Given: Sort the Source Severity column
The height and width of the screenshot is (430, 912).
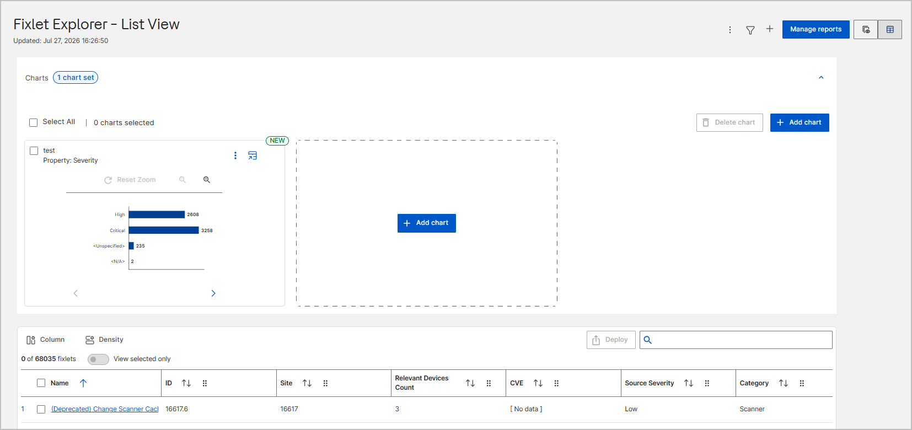Looking at the screenshot, I should click(x=689, y=383).
